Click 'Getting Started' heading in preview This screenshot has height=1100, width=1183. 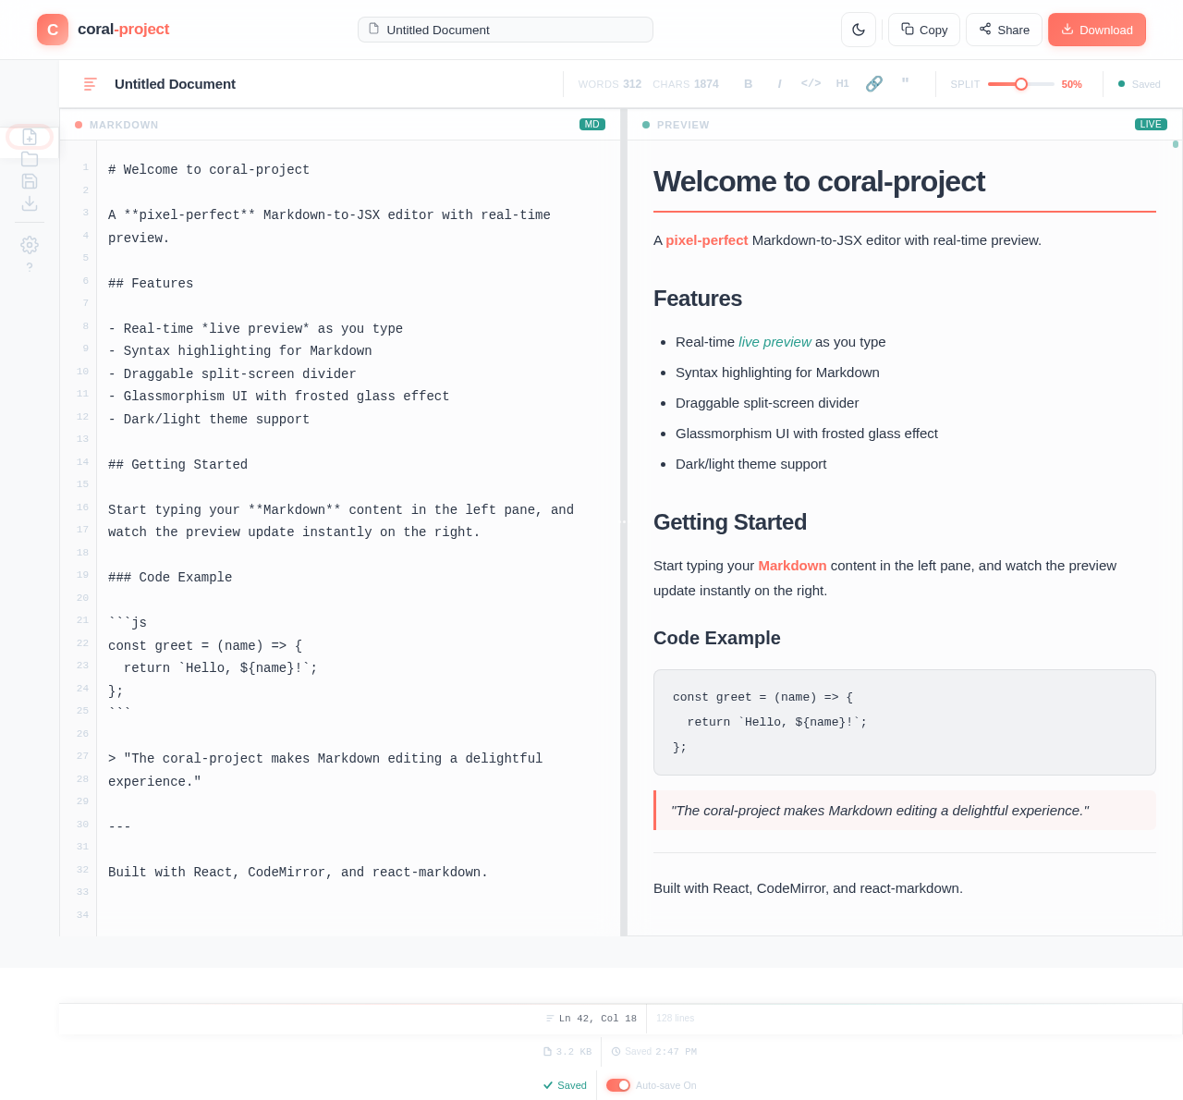coord(730,522)
